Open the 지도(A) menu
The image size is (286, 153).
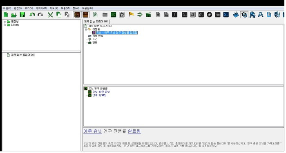point(54,8)
